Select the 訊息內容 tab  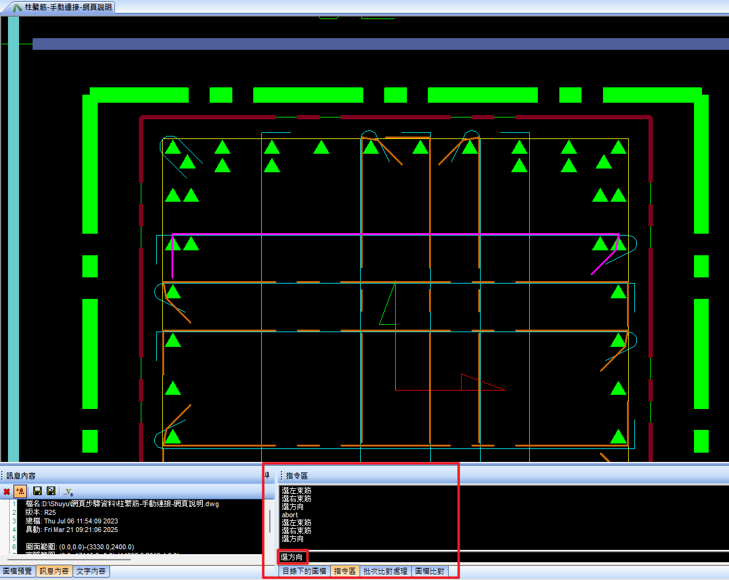(x=54, y=571)
